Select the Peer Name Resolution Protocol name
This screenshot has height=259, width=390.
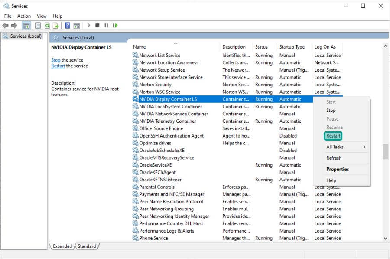[171, 201]
